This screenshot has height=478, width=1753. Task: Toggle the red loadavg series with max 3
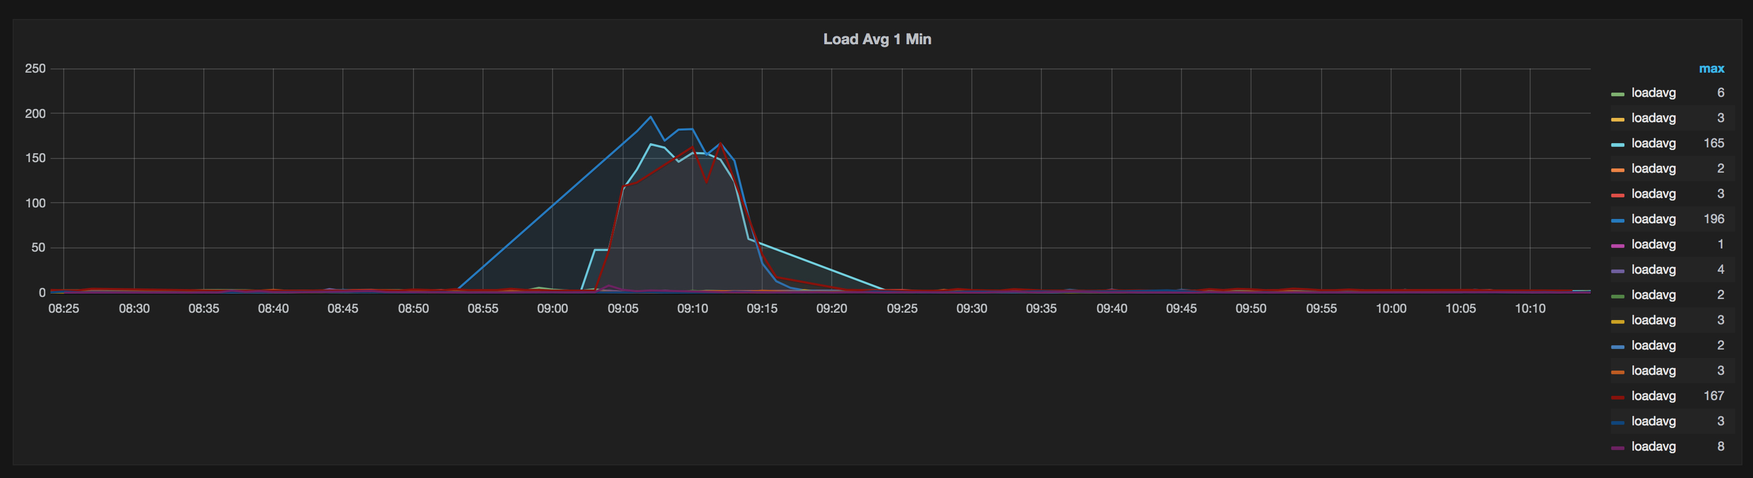[1653, 194]
